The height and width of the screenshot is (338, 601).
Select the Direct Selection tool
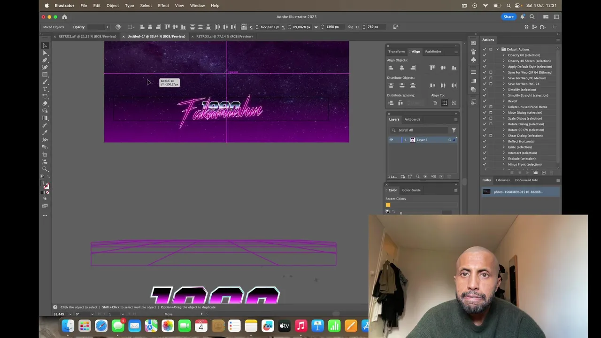coord(45,53)
